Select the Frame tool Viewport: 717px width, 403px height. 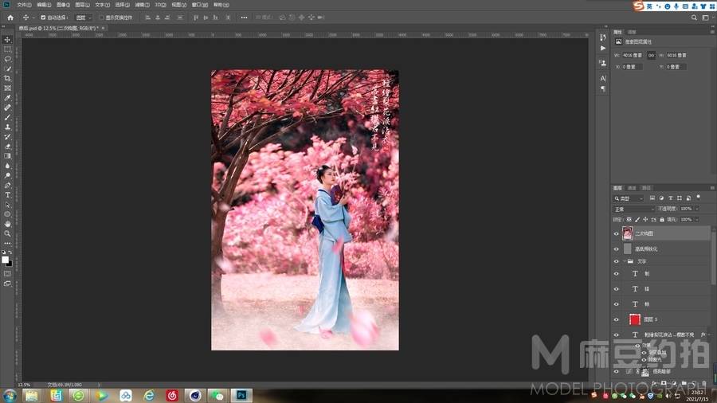7,88
